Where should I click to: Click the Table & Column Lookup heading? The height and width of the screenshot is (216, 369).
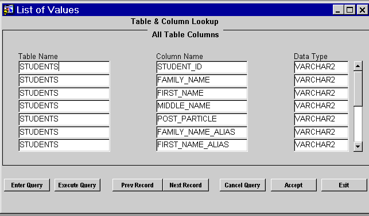(x=174, y=22)
